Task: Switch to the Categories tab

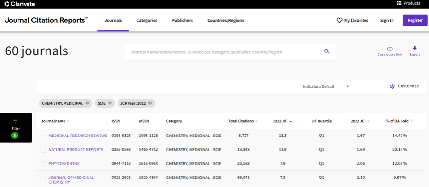Action: click(147, 20)
